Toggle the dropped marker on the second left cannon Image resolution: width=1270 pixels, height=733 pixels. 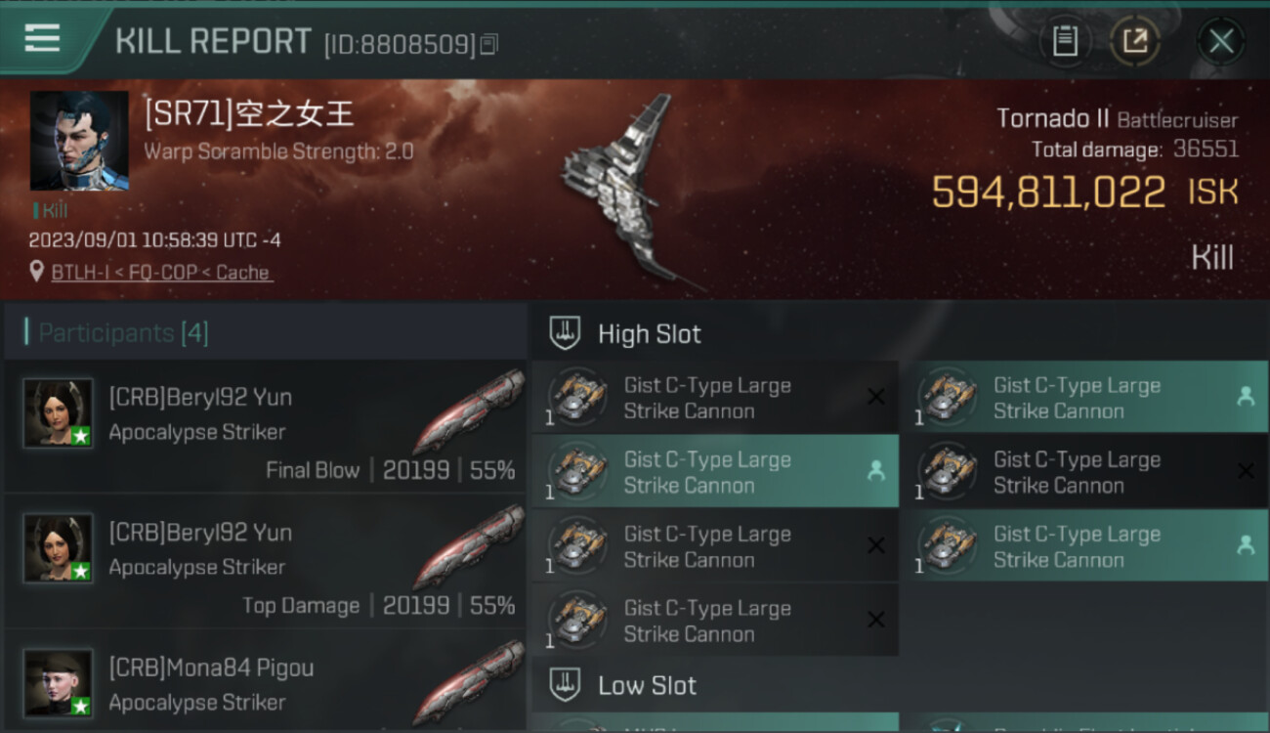876,471
